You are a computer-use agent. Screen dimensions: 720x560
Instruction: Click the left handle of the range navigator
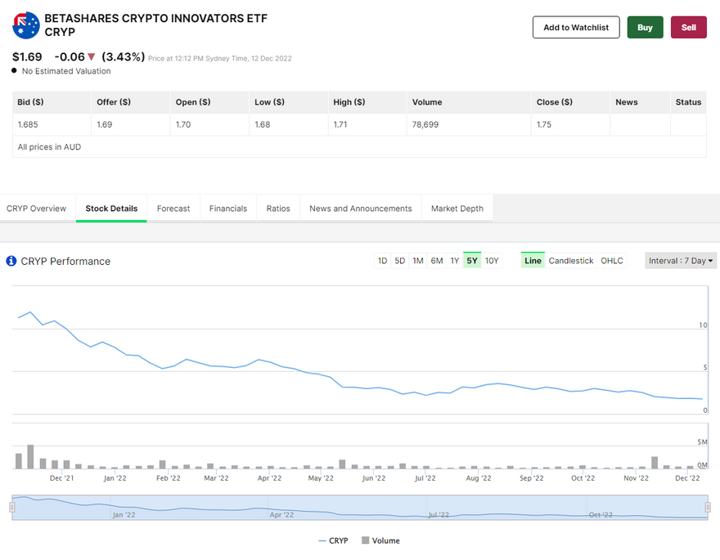12,507
